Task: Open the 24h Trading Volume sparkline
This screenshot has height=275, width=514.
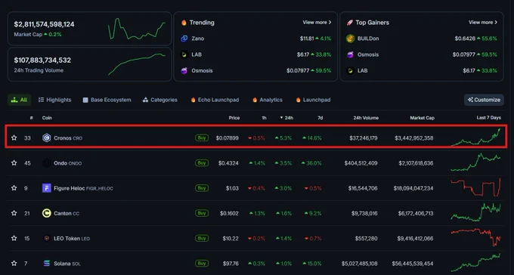Action: click(137, 64)
